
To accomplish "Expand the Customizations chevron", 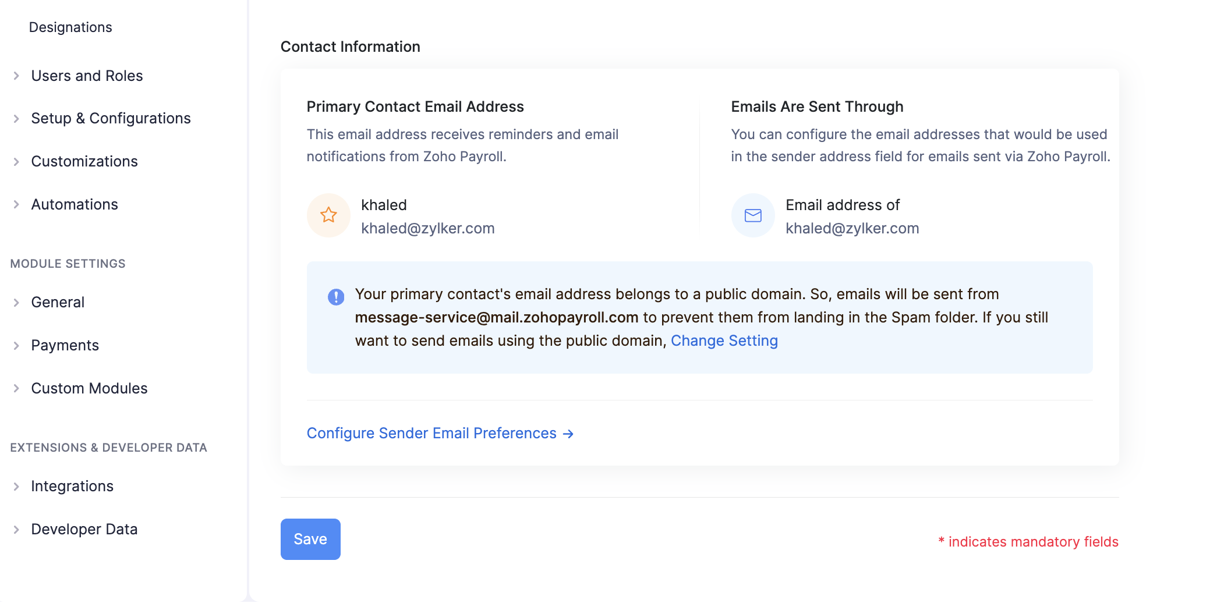I will coord(16,162).
